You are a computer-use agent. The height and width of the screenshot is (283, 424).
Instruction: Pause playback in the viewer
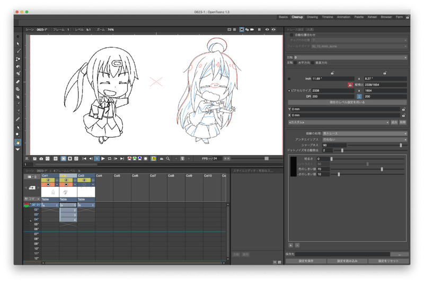(96, 159)
